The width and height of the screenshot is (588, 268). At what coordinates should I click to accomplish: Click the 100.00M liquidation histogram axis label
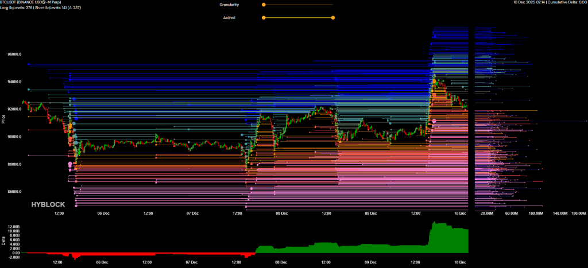coord(535,213)
